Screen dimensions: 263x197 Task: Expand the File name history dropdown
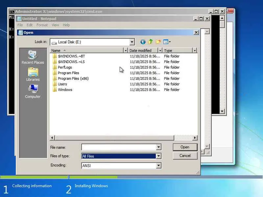(x=158, y=147)
